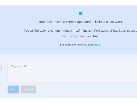The height and width of the screenshot is (103, 137).
Task: Open the "click here" information link
Action: (94, 45)
